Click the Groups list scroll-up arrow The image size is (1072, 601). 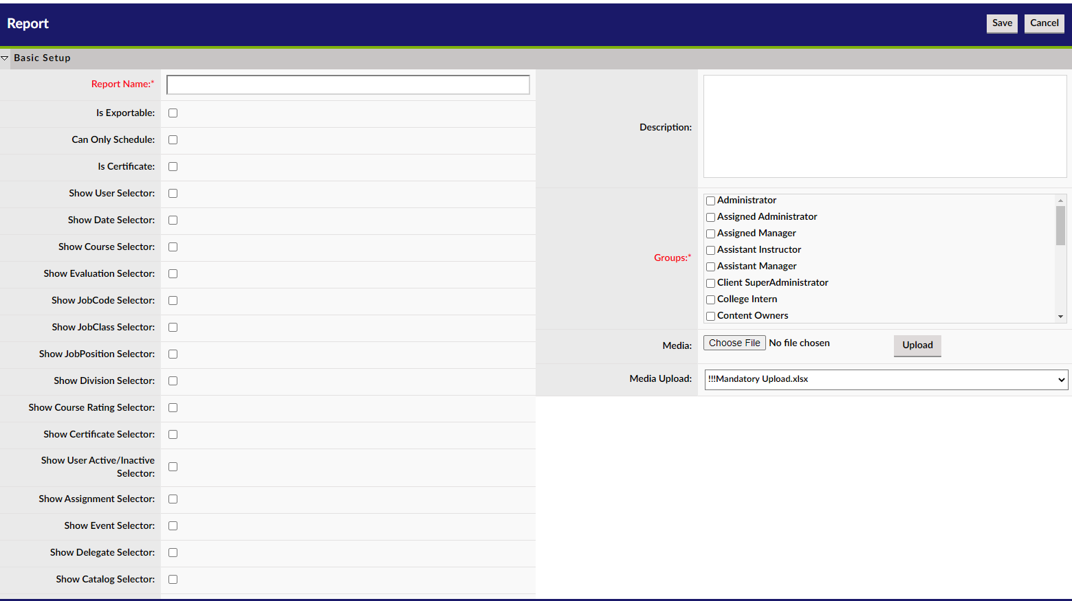pos(1060,201)
